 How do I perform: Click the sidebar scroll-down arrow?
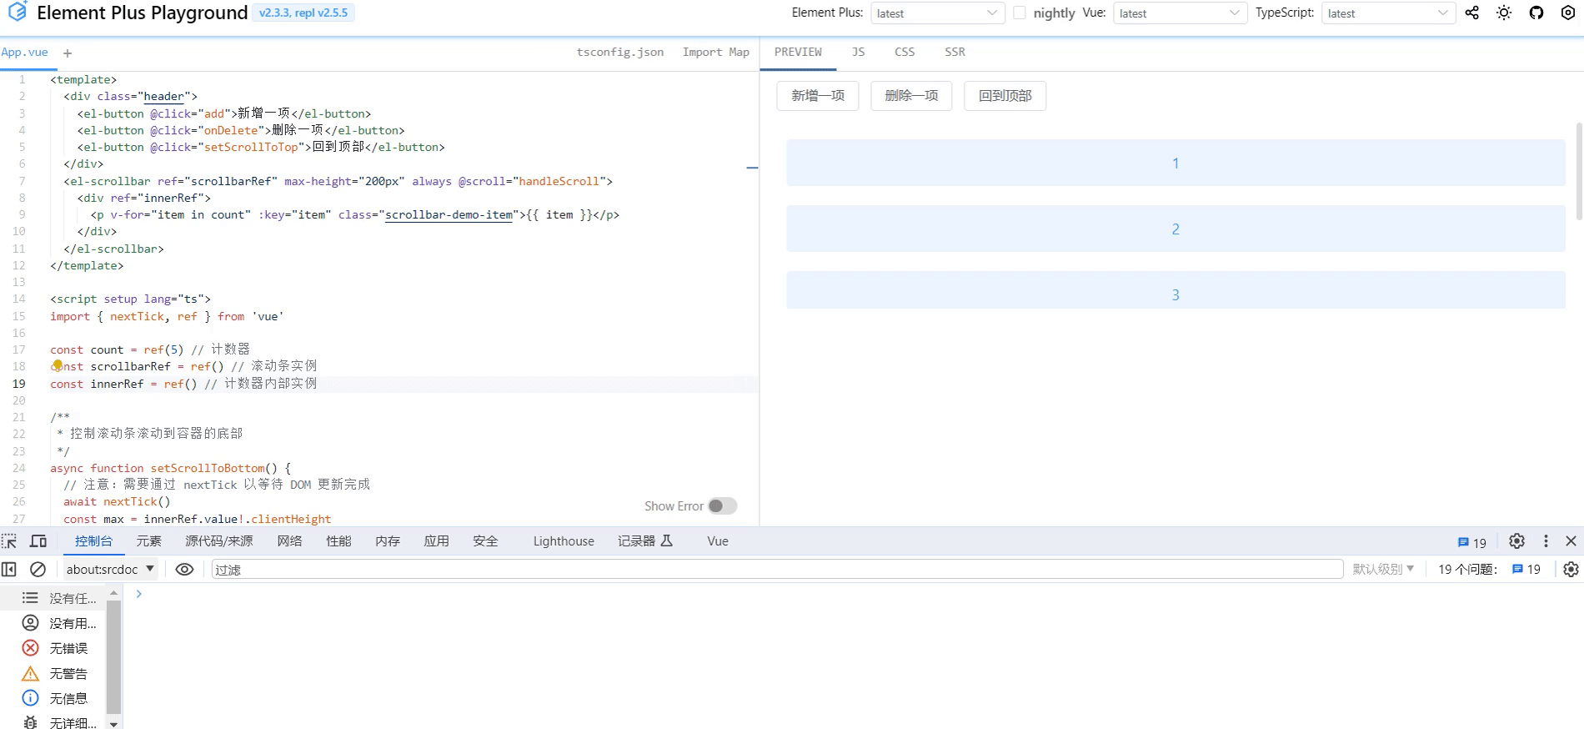point(113,723)
